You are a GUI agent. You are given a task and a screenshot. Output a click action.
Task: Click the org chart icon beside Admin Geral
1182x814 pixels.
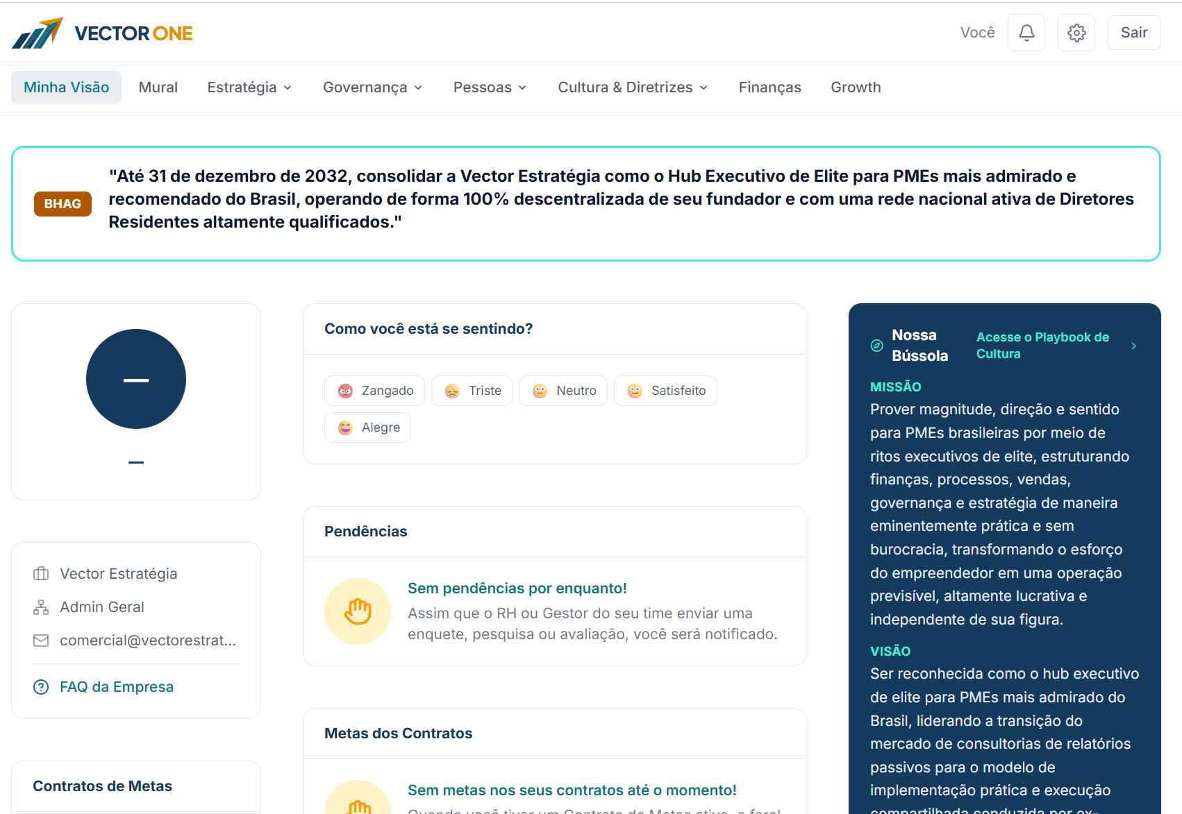click(41, 607)
